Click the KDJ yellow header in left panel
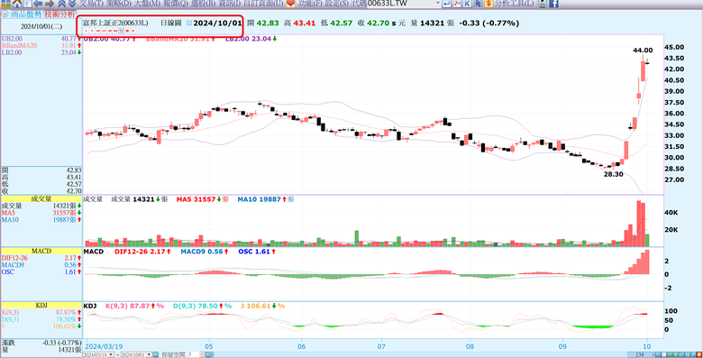This screenshot has height=358, width=703. click(x=41, y=306)
